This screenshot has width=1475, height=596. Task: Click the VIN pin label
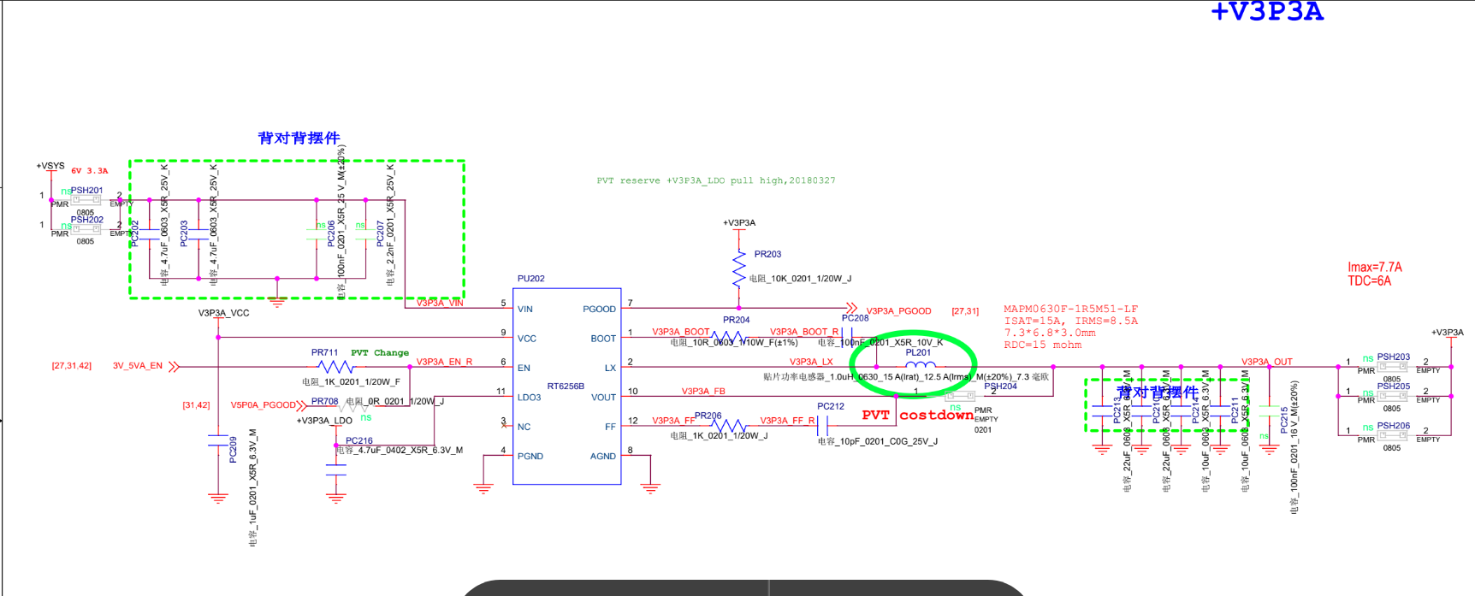coord(525,310)
